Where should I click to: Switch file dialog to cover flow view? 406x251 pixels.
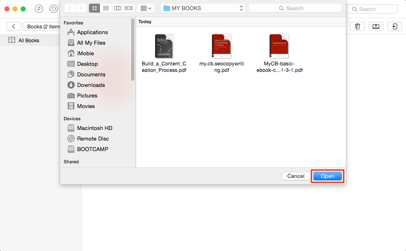128,8
